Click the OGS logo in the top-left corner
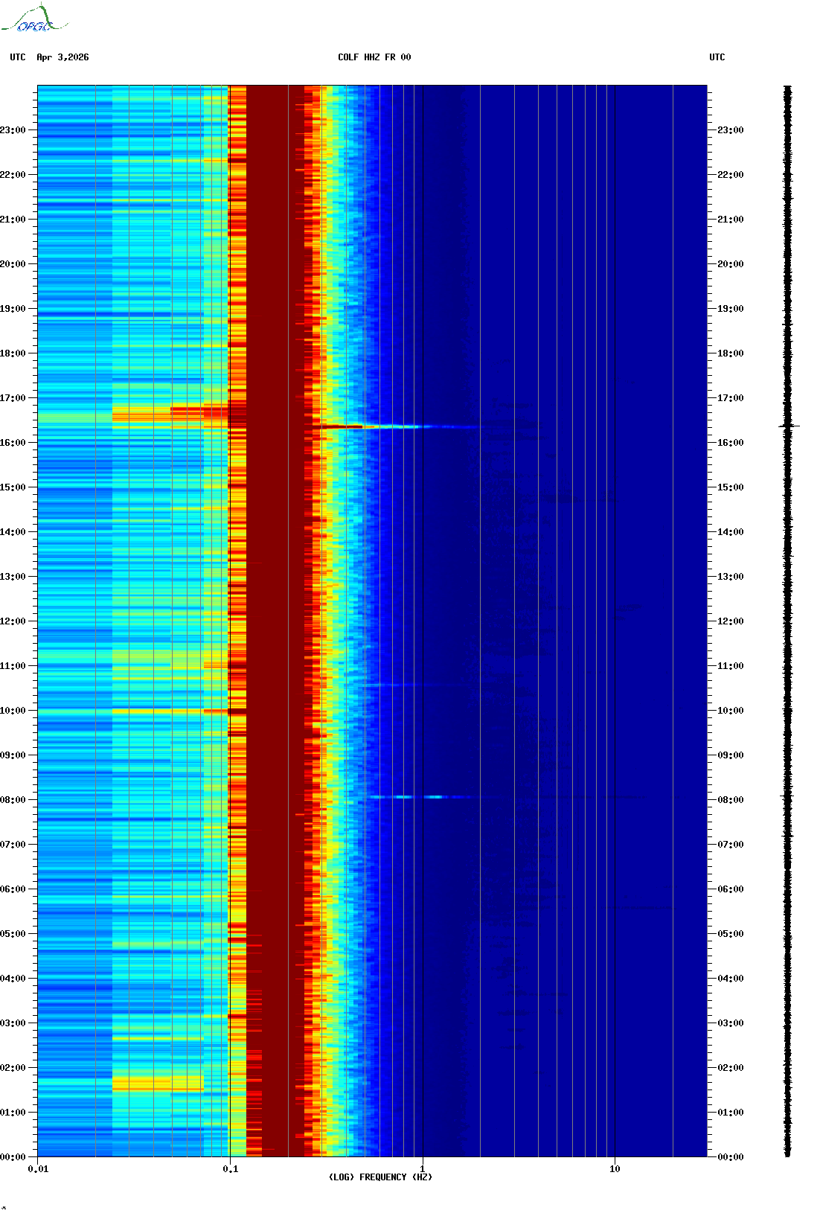 (x=34, y=19)
